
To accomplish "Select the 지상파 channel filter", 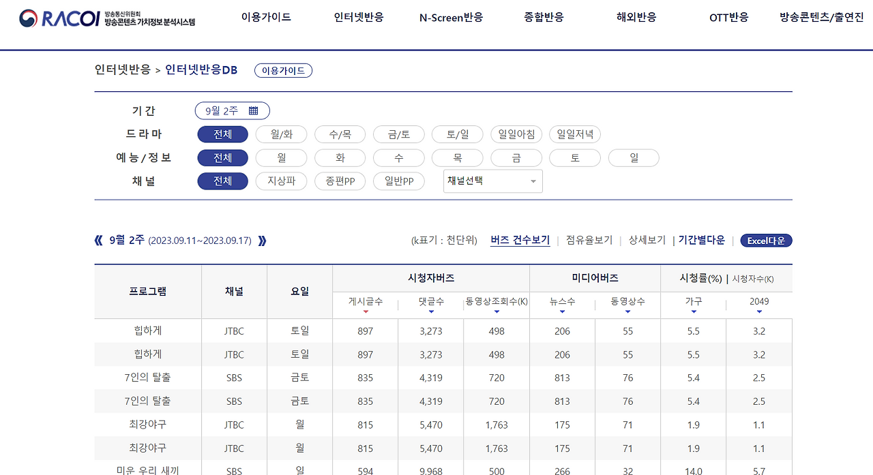I will click(281, 181).
